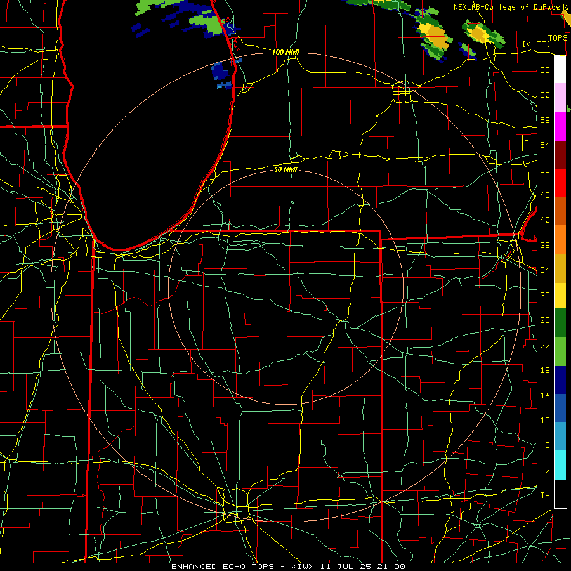571x571 pixels.
Task: Click the light green legend swatch
Action: tap(560, 351)
